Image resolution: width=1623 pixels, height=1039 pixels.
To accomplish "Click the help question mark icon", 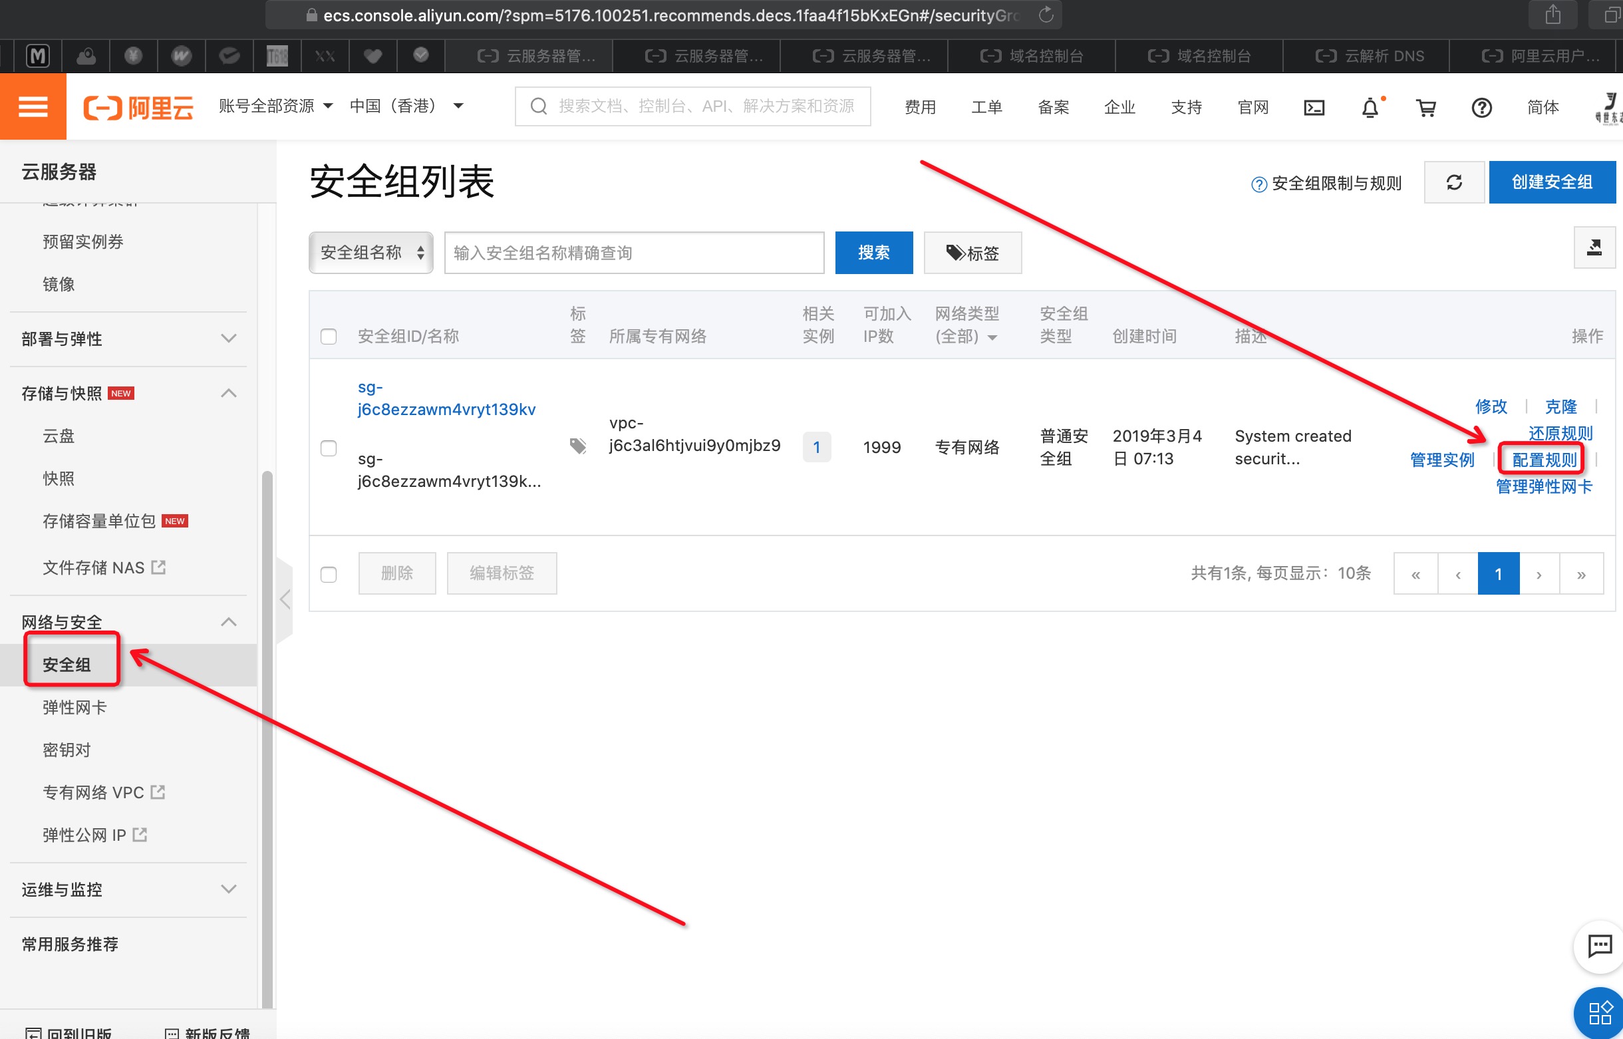I will (x=1481, y=107).
